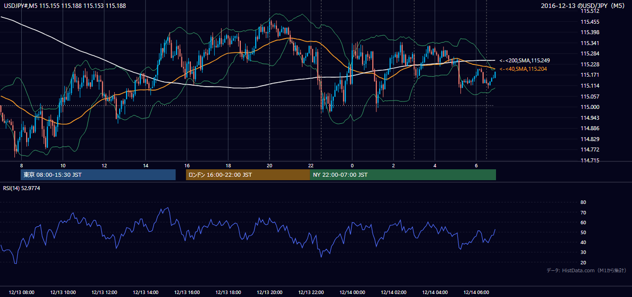Image resolution: width=632 pixels, height=297 pixels.
Task: Click the 115.455 price axis label
Action: pyautogui.click(x=589, y=22)
